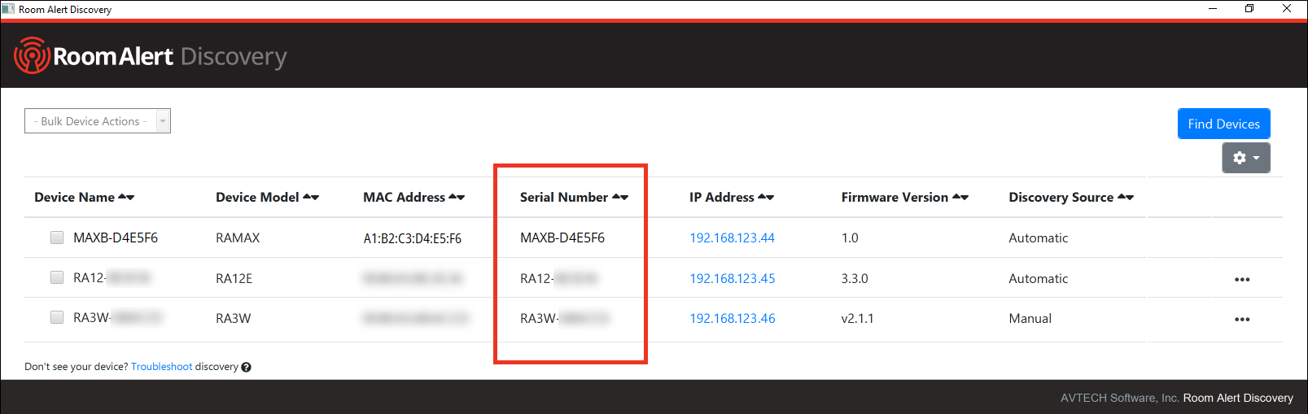Sort by Serial Number using sort arrows
1308x414 pixels.
click(620, 198)
